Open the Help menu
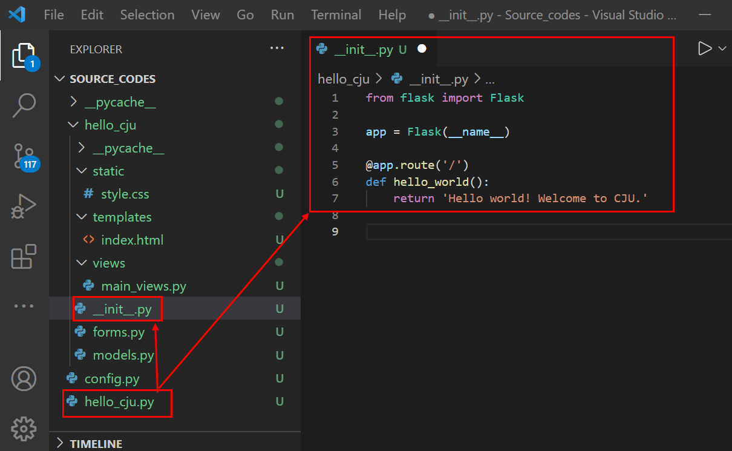This screenshot has height=451, width=732. point(392,15)
